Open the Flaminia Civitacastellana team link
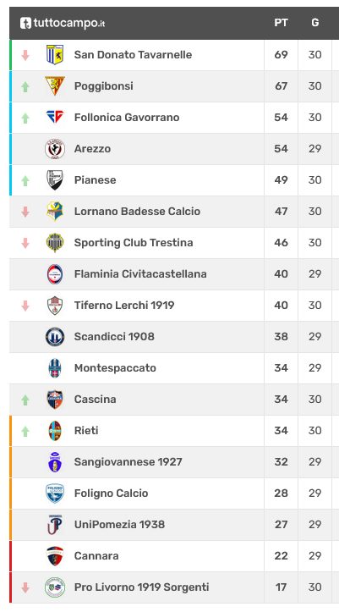Viewport: 339px width, 612px height. tap(140, 274)
